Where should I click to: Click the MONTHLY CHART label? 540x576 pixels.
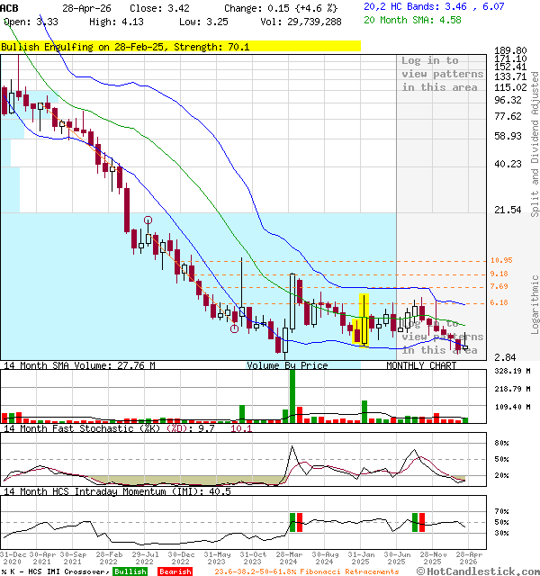421,365
